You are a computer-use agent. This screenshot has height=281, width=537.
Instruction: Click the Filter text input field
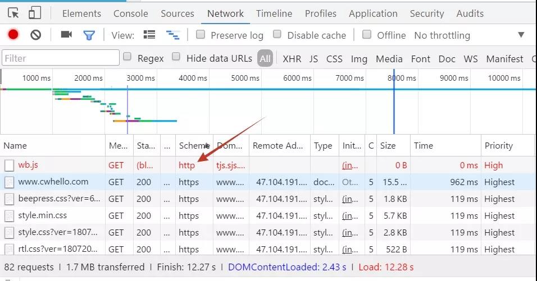(x=61, y=58)
